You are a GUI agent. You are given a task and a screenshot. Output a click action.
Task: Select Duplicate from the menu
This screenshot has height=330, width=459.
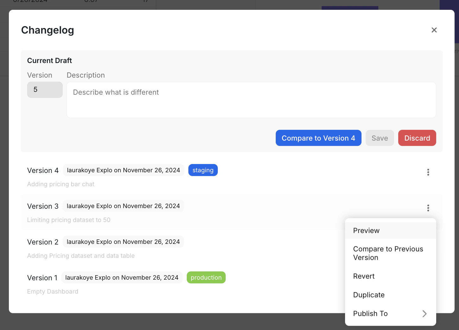pos(390,295)
